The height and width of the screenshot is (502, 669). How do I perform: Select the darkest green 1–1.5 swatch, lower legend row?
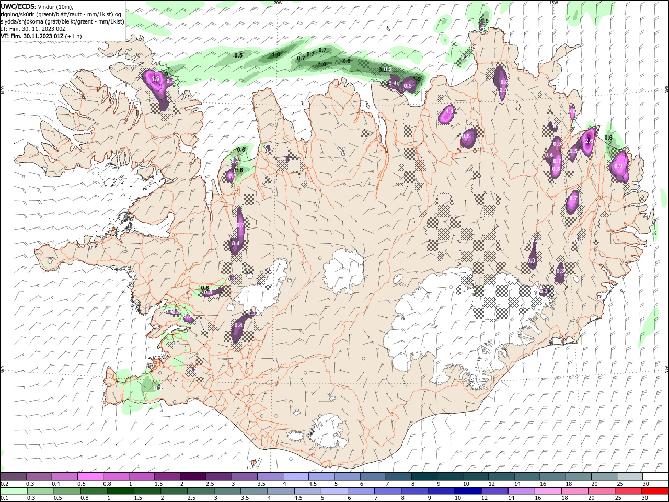click(120, 491)
